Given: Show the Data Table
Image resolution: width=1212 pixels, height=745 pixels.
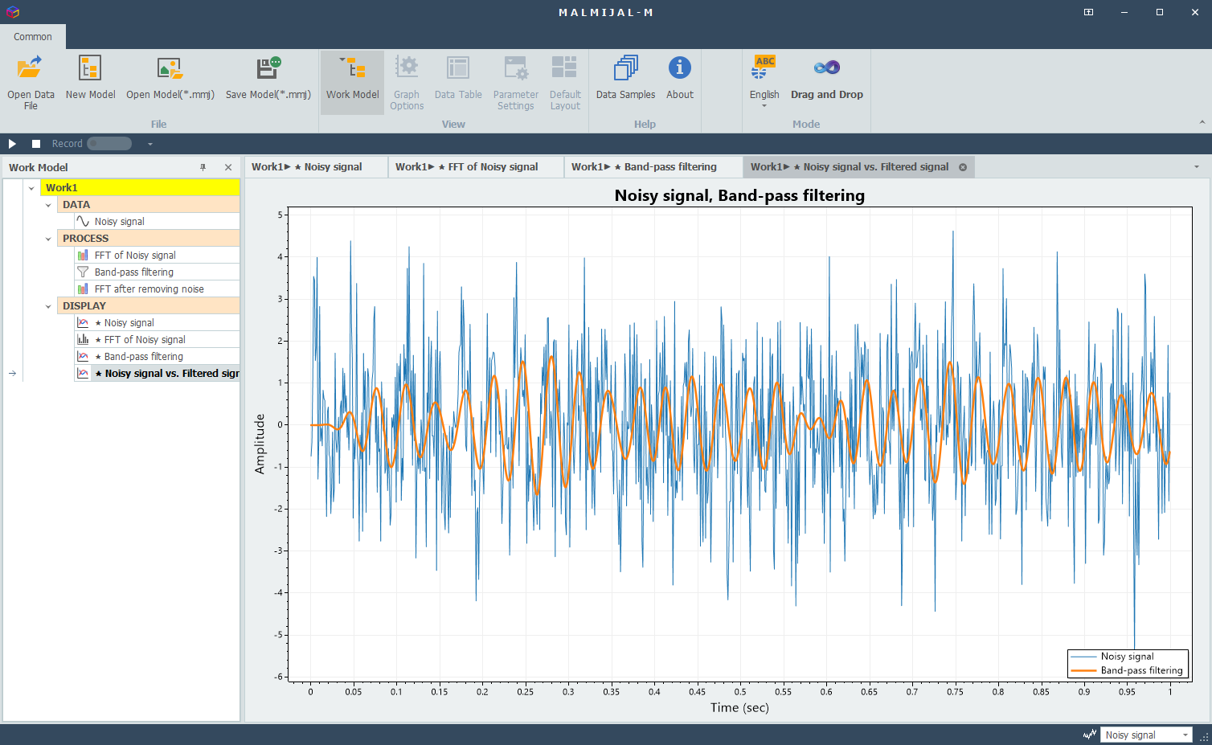Looking at the screenshot, I should 458,78.
